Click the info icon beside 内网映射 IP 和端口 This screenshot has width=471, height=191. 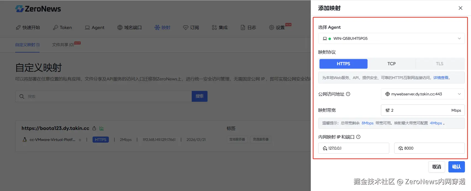[358, 137]
